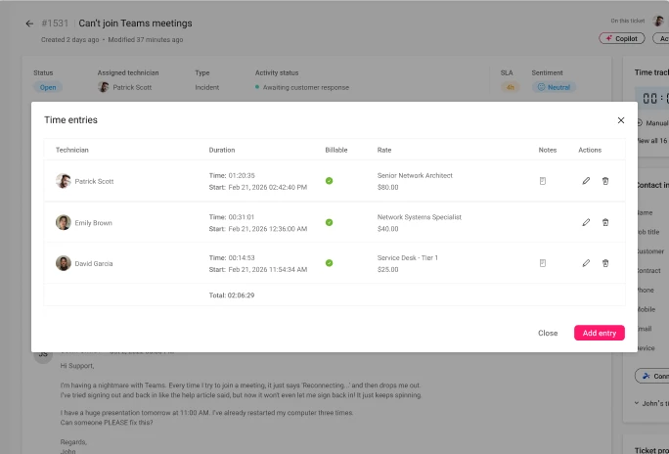Click ticket number #1531
This screenshot has height=454, width=669.
click(55, 23)
